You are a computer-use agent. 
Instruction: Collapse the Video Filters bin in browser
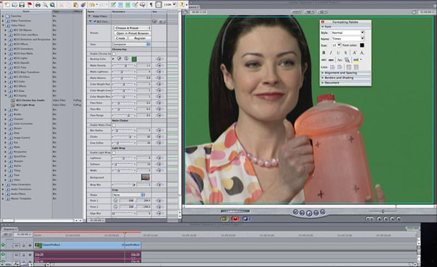[x=4, y=25]
